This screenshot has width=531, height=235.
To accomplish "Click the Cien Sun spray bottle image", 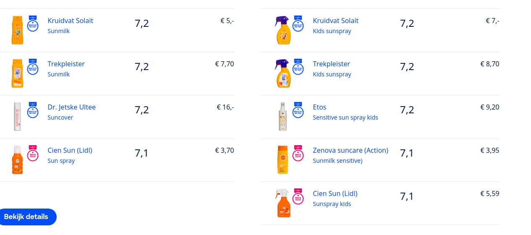I will tap(17, 159).
